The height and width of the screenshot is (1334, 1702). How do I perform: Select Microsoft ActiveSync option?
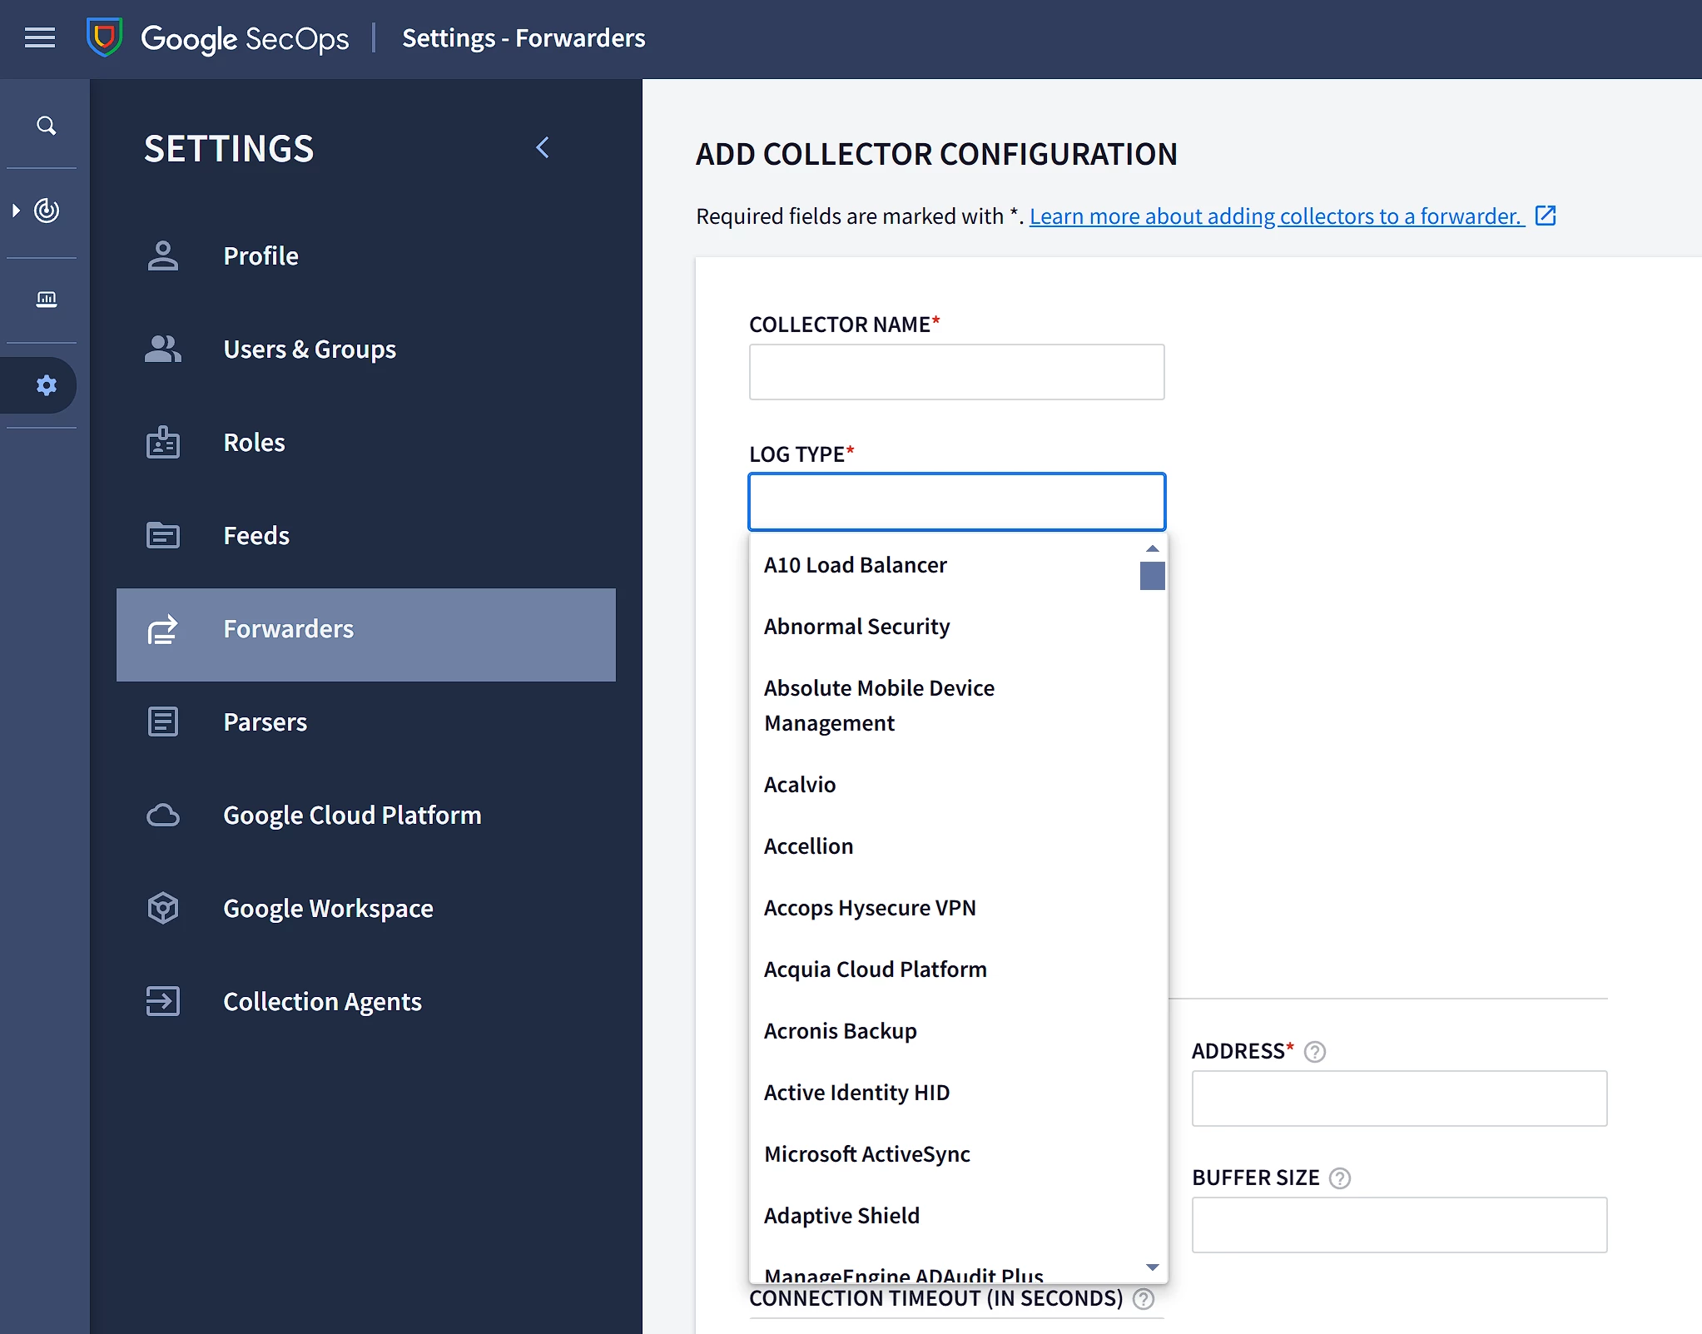[x=945, y=1154]
